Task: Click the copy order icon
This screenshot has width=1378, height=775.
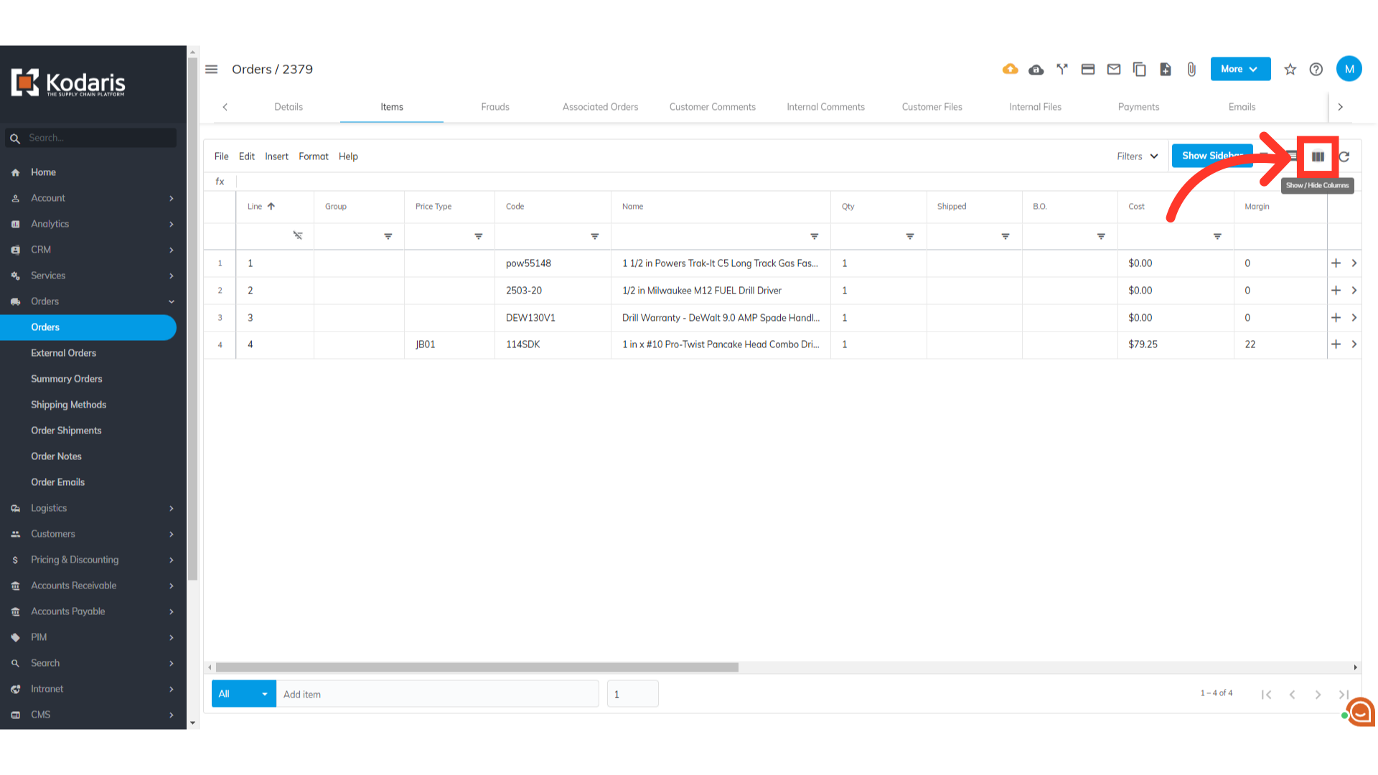Action: pos(1139,69)
